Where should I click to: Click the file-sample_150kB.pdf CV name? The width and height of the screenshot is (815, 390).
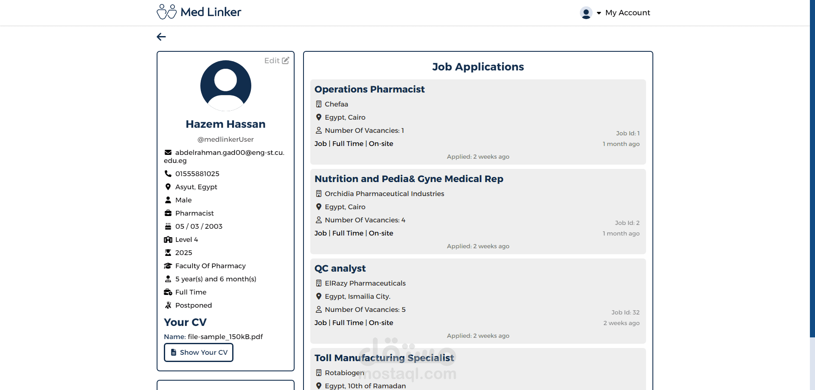(x=225, y=337)
